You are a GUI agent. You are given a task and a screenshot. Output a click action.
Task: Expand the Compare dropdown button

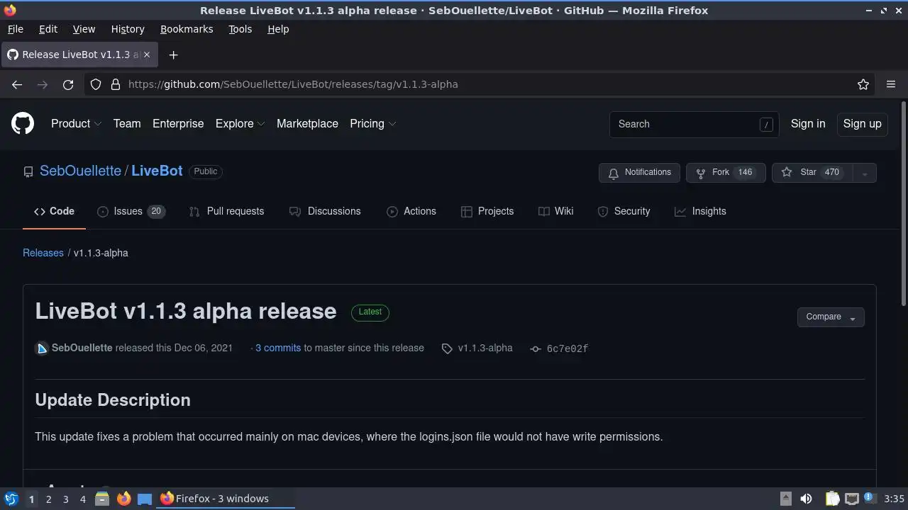point(831,317)
